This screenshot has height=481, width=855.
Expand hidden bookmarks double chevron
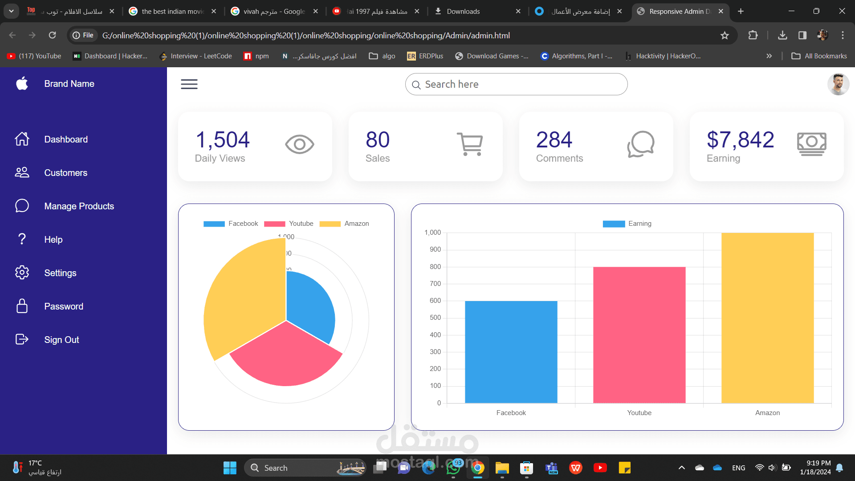769,56
